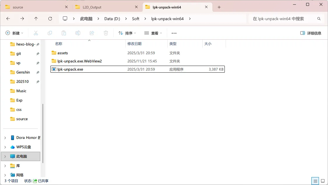Click the Cut scissors icon in toolbar
The height and width of the screenshot is (185, 328).
pos(36,33)
